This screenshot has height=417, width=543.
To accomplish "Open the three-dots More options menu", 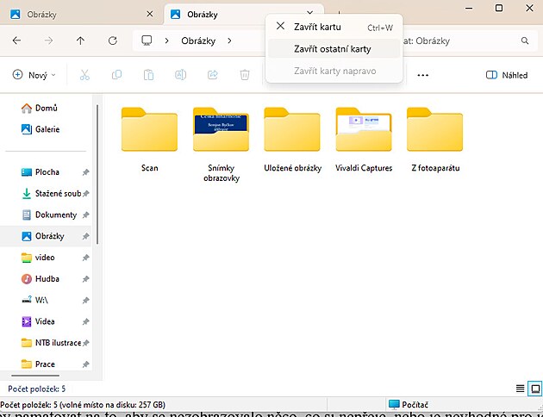I will click(422, 75).
